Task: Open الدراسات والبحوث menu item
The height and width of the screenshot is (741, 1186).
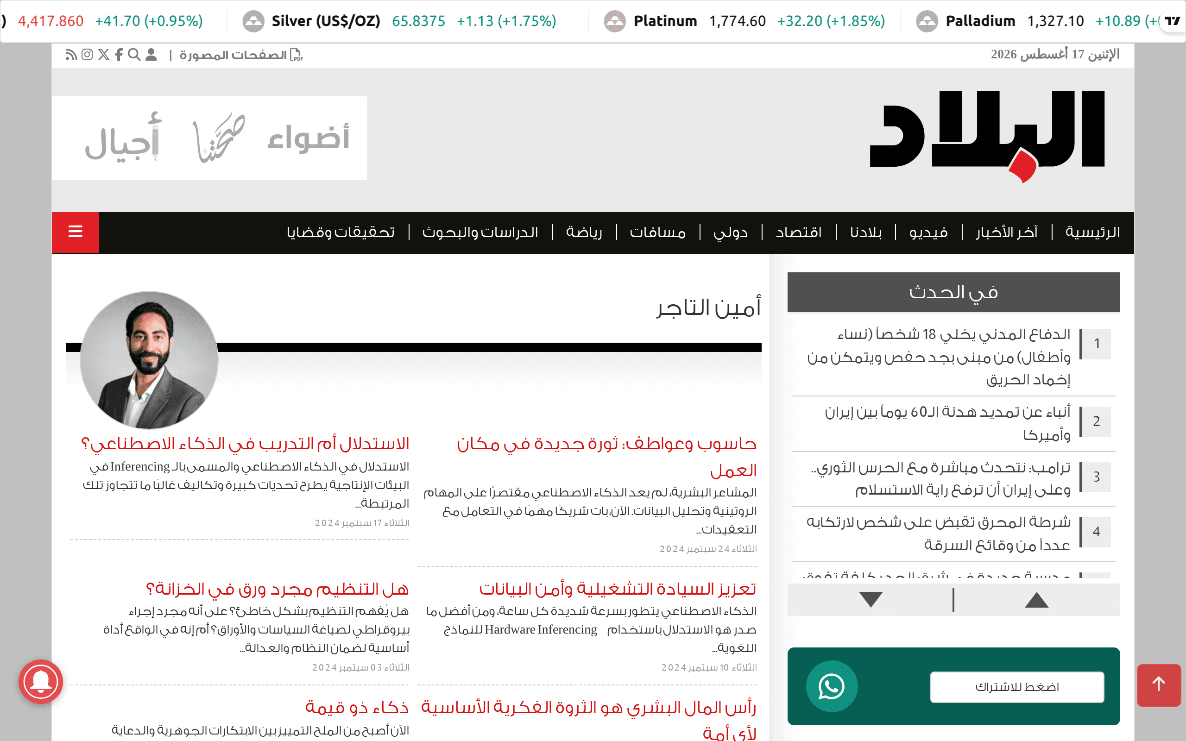Action: (480, 232)
